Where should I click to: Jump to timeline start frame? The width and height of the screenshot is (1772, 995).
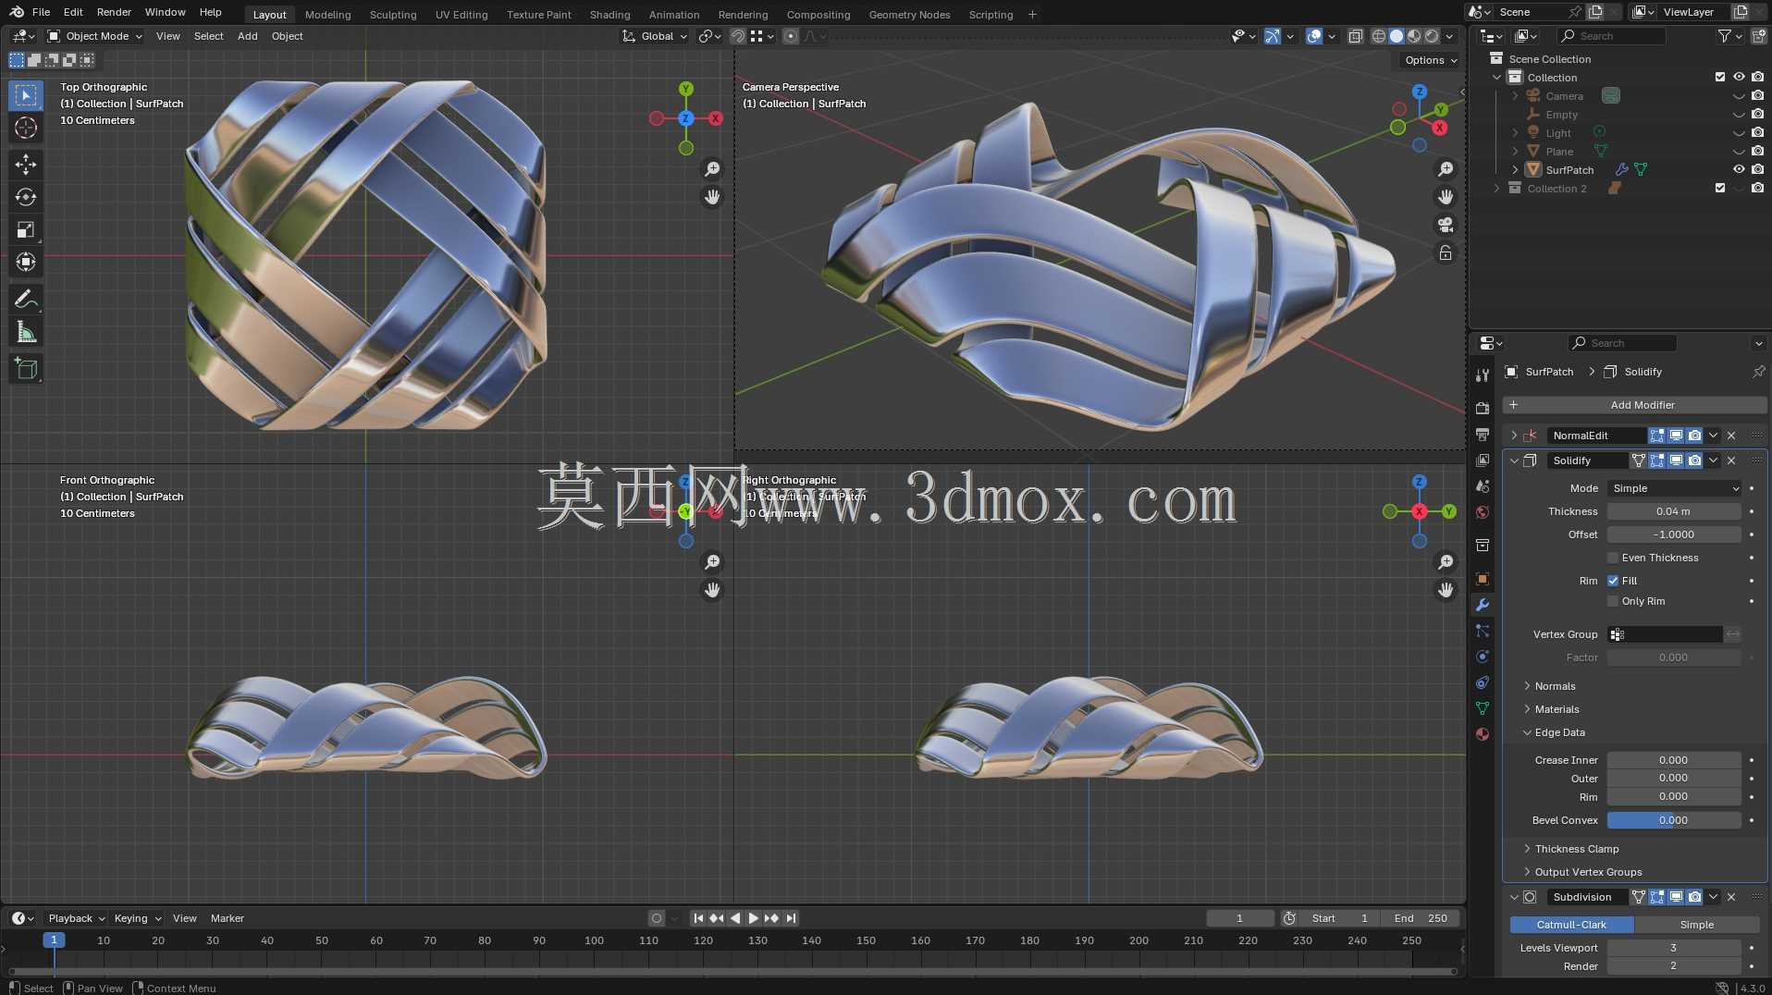(698, 918)
